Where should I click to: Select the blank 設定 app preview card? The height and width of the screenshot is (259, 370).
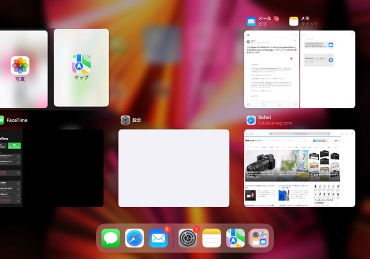(174, 168)
